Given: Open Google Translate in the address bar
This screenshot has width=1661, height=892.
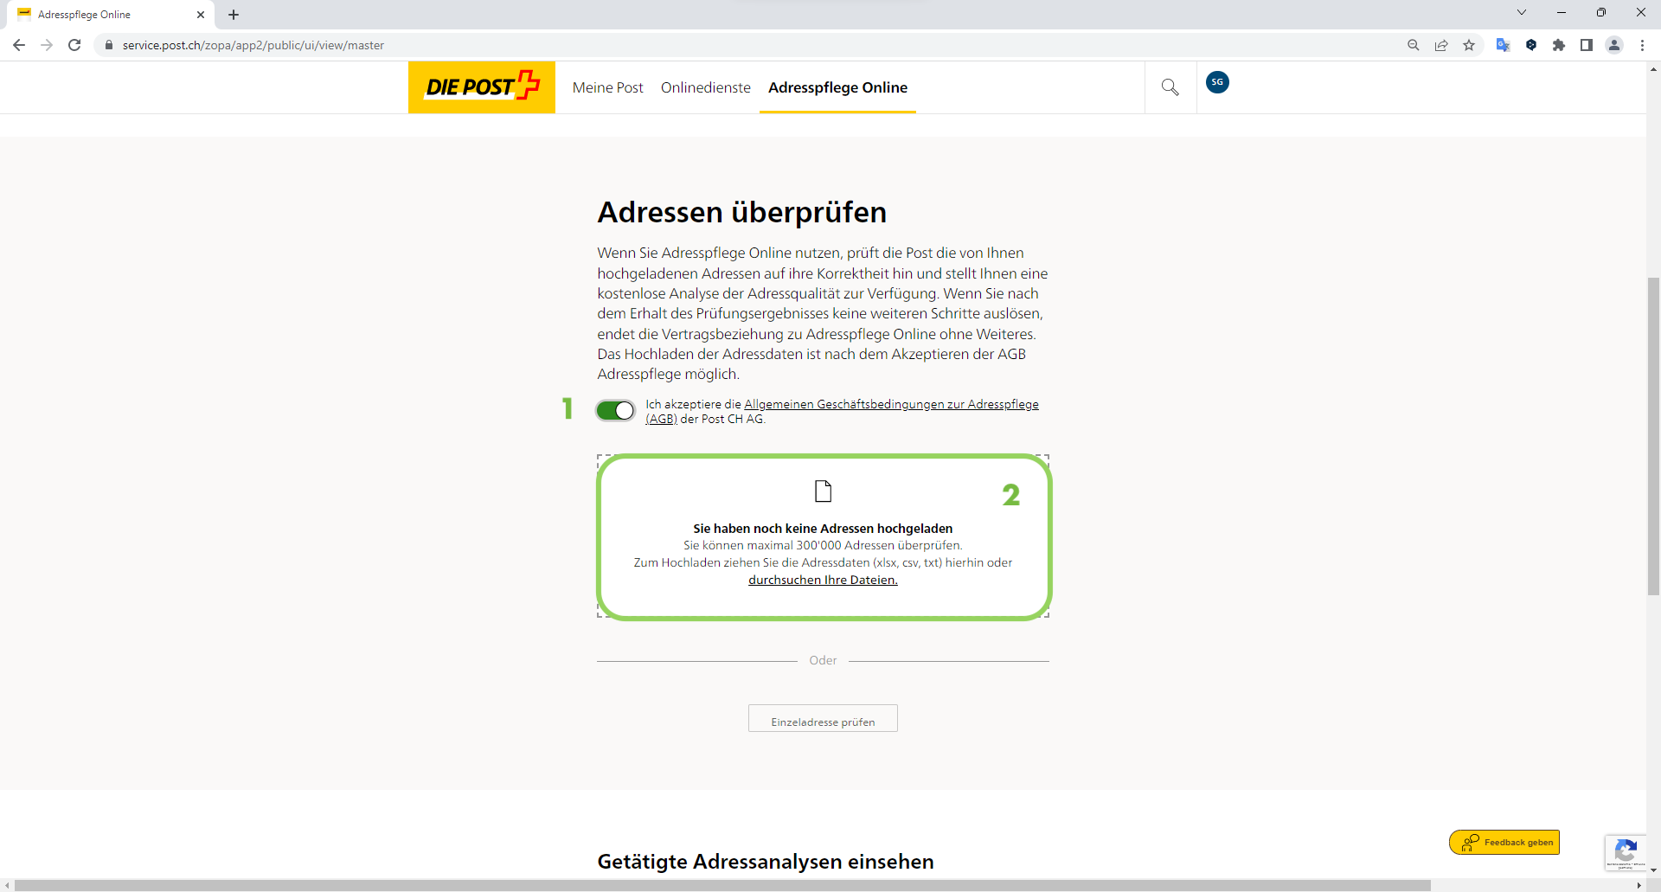Looking at the screenshot, I should pos(1503,45).
